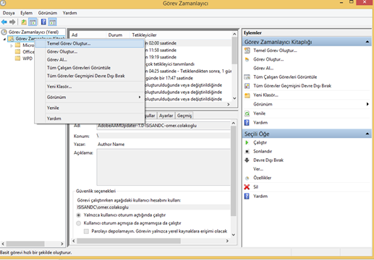Expand the Microsoft folder tree node
The image size is (374, 260).
click(11, 45)
